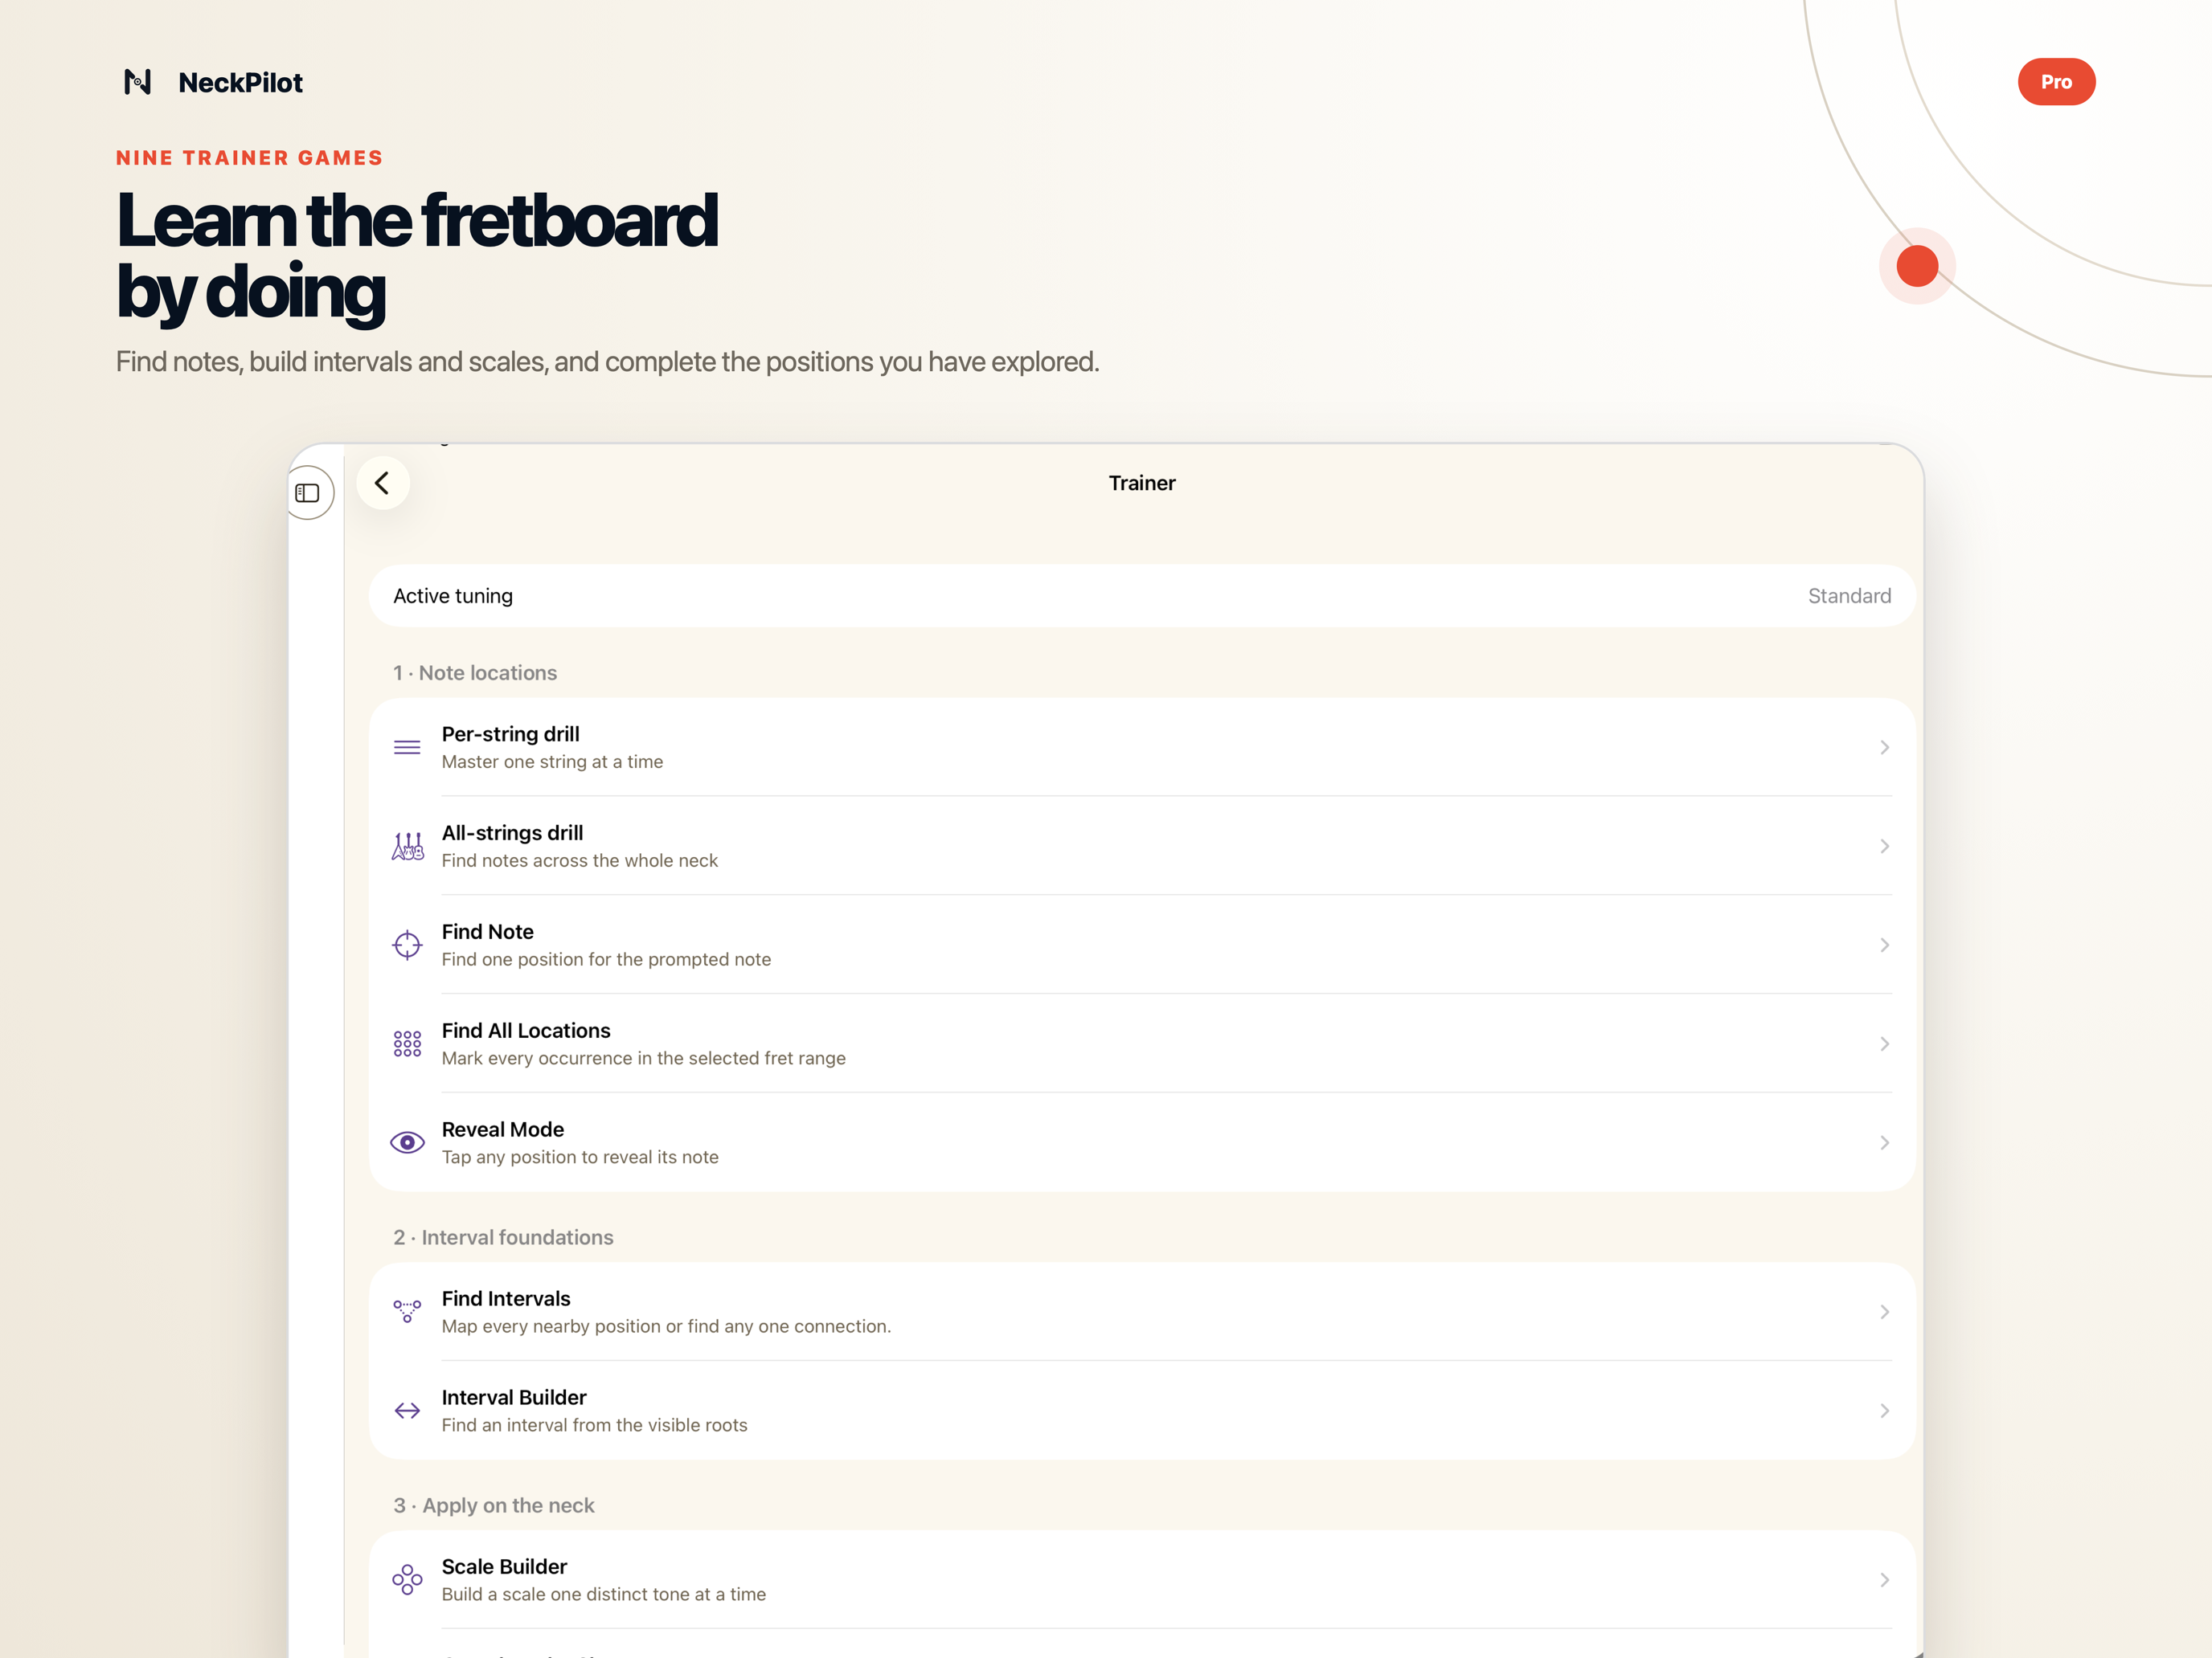Viewport: 2212px width, 1658px height.
Task: Click the NeckPilot logo icon
Action: [137, 82]
